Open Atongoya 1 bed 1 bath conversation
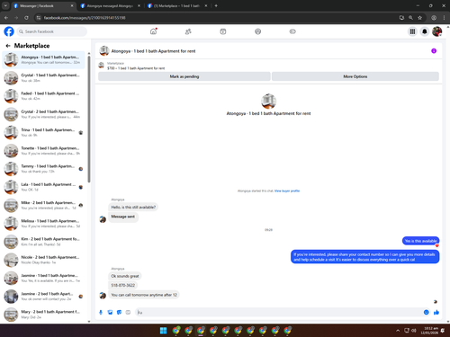450x337 pixels. (44, 59)
